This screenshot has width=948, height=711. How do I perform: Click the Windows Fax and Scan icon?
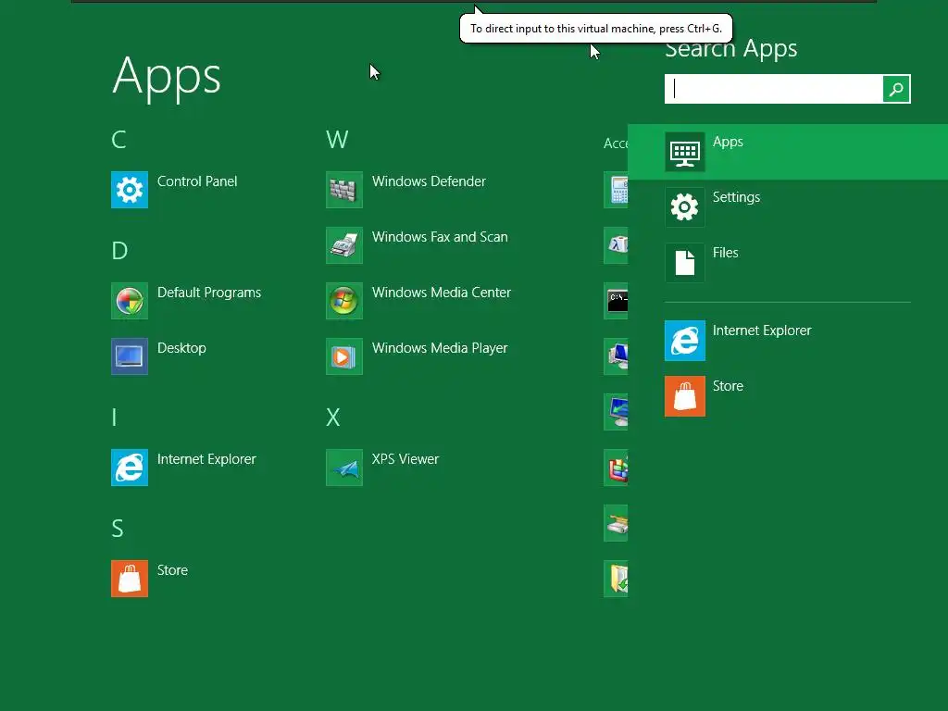pos(344,245)
